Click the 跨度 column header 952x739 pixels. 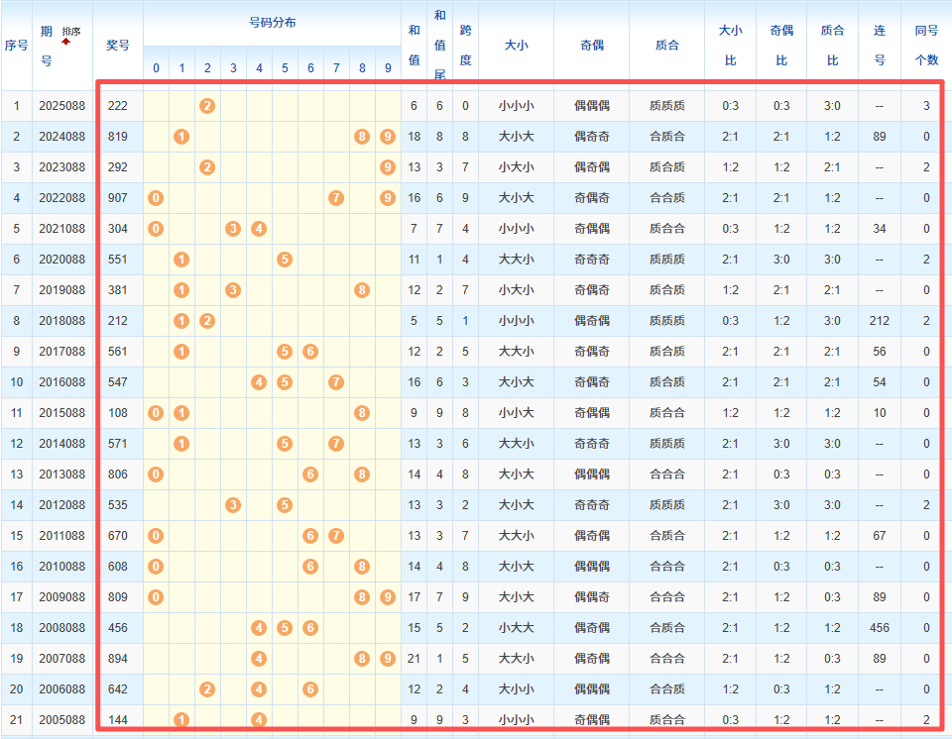pos(465,46)
